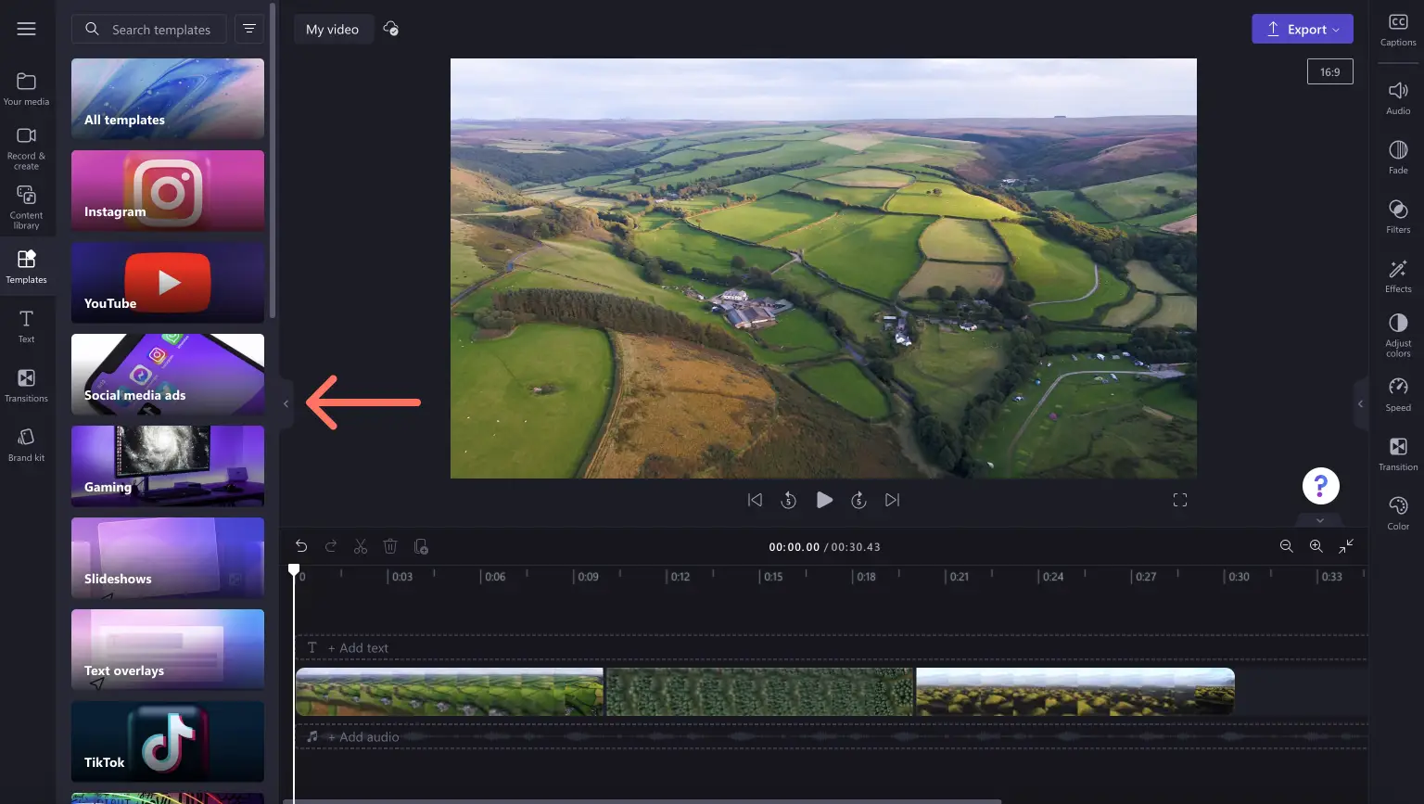Open the help question mark button
Screen dimensions: 1424x804
tap(1321, 485)
